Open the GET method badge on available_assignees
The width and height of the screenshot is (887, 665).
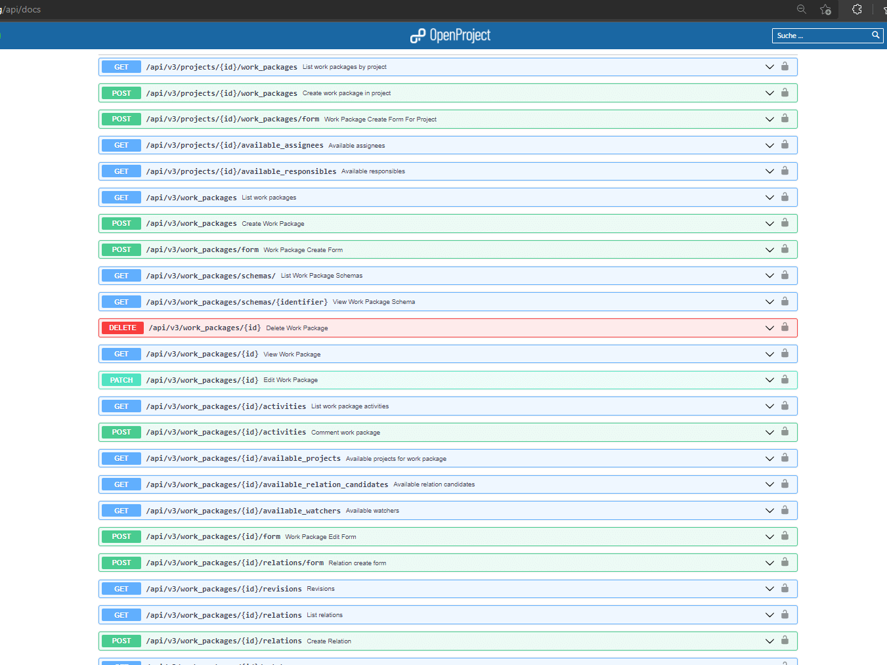(x=121, y=145)
